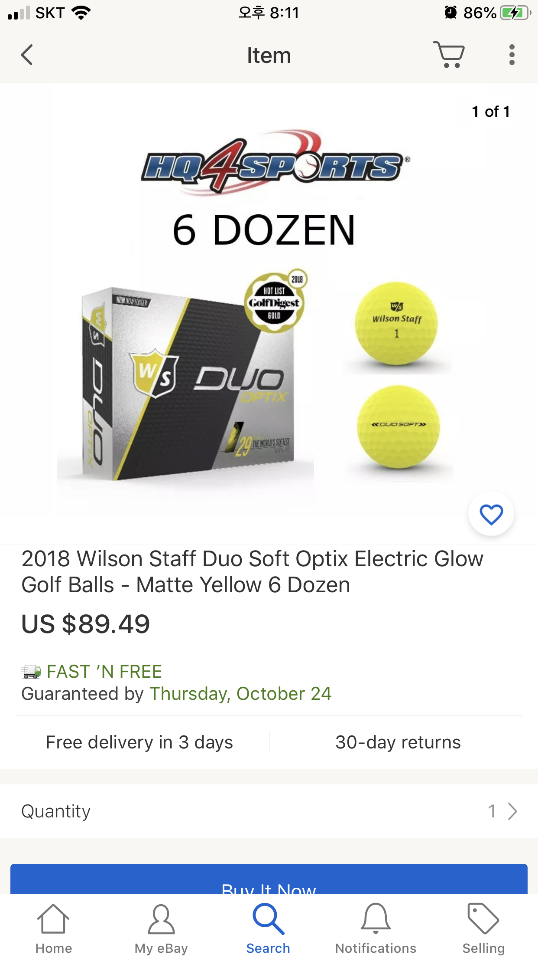Image resolution: width=538 pixels, height=958 pixels.
Task: Tap the FAST 'N FREE truck icon
Action: coord(31,672)
